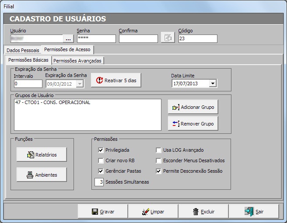Click the icon button beside Confirma field
The width and height of the screenshot is (287, 223).
[167, 38]
